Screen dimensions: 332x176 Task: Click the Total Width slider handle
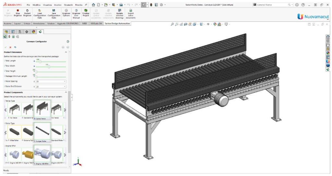point(49,66)
